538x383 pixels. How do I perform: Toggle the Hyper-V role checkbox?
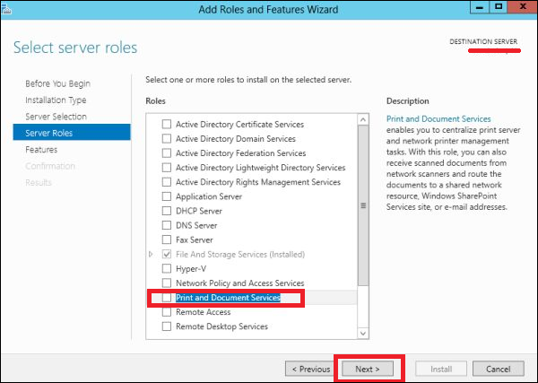pyautogui.click(x=166, y=268)
